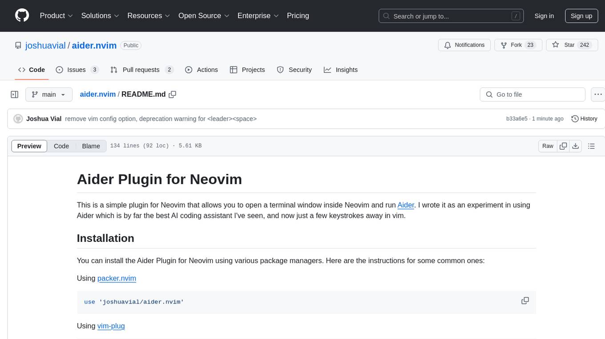Select the Blame view

pos(91,146)
